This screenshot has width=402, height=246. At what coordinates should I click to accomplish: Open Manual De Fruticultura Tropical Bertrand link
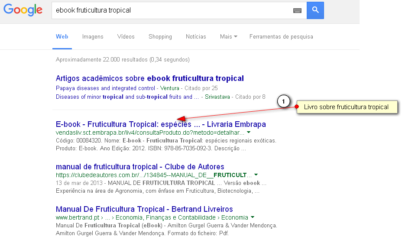coord(144,209)
